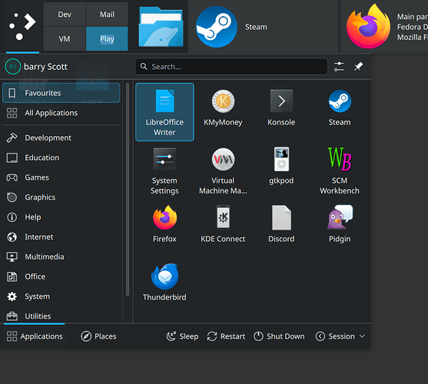This screenshot has height=384, width=428.
Task: Open System Settings
Action: pyautogui.click(x=164, y=171)
